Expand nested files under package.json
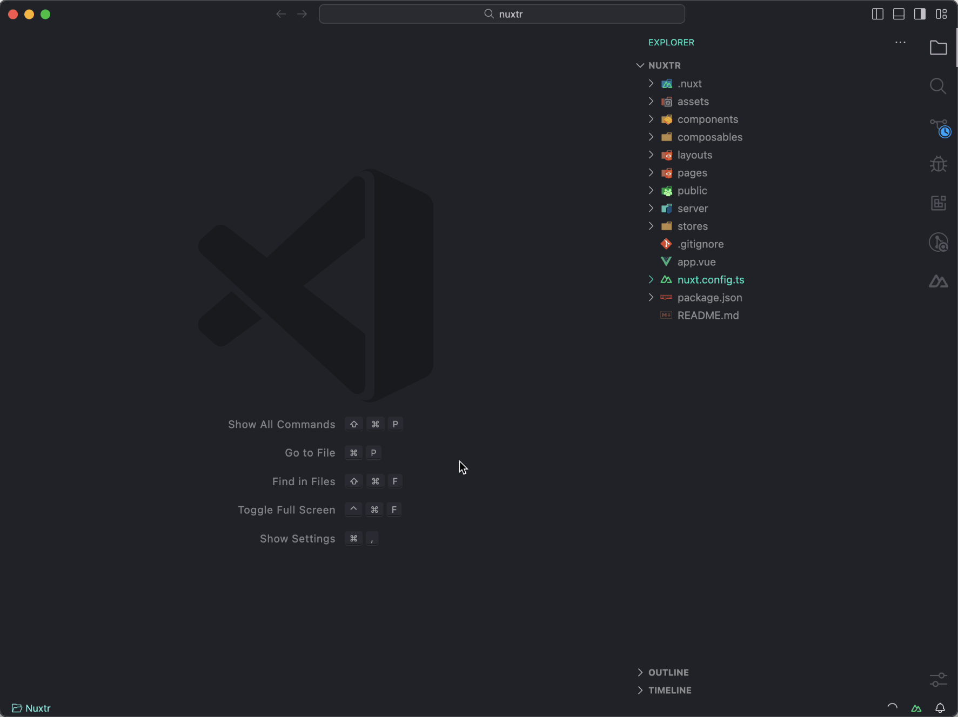958x717 pixels. 651,298
